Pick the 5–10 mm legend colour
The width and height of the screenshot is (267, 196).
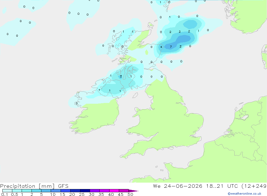pyautogui.click(x=46, y=191)
